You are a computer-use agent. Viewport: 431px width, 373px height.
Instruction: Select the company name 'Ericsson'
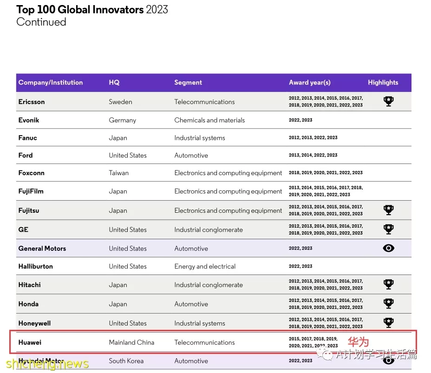click(31, 102)
